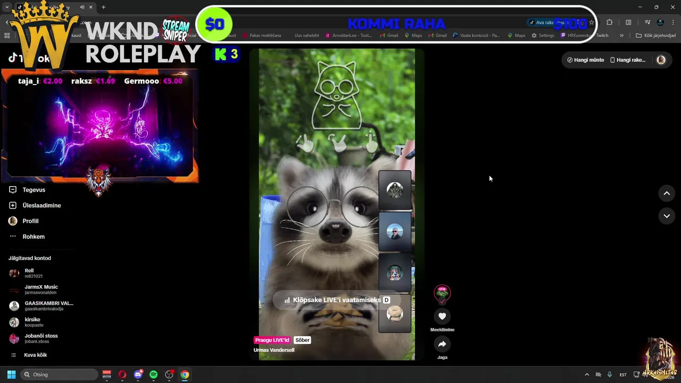Open Chrome three-dot menu
The height and width of the screenshot is (383, 681).
[x=673, y=22]
